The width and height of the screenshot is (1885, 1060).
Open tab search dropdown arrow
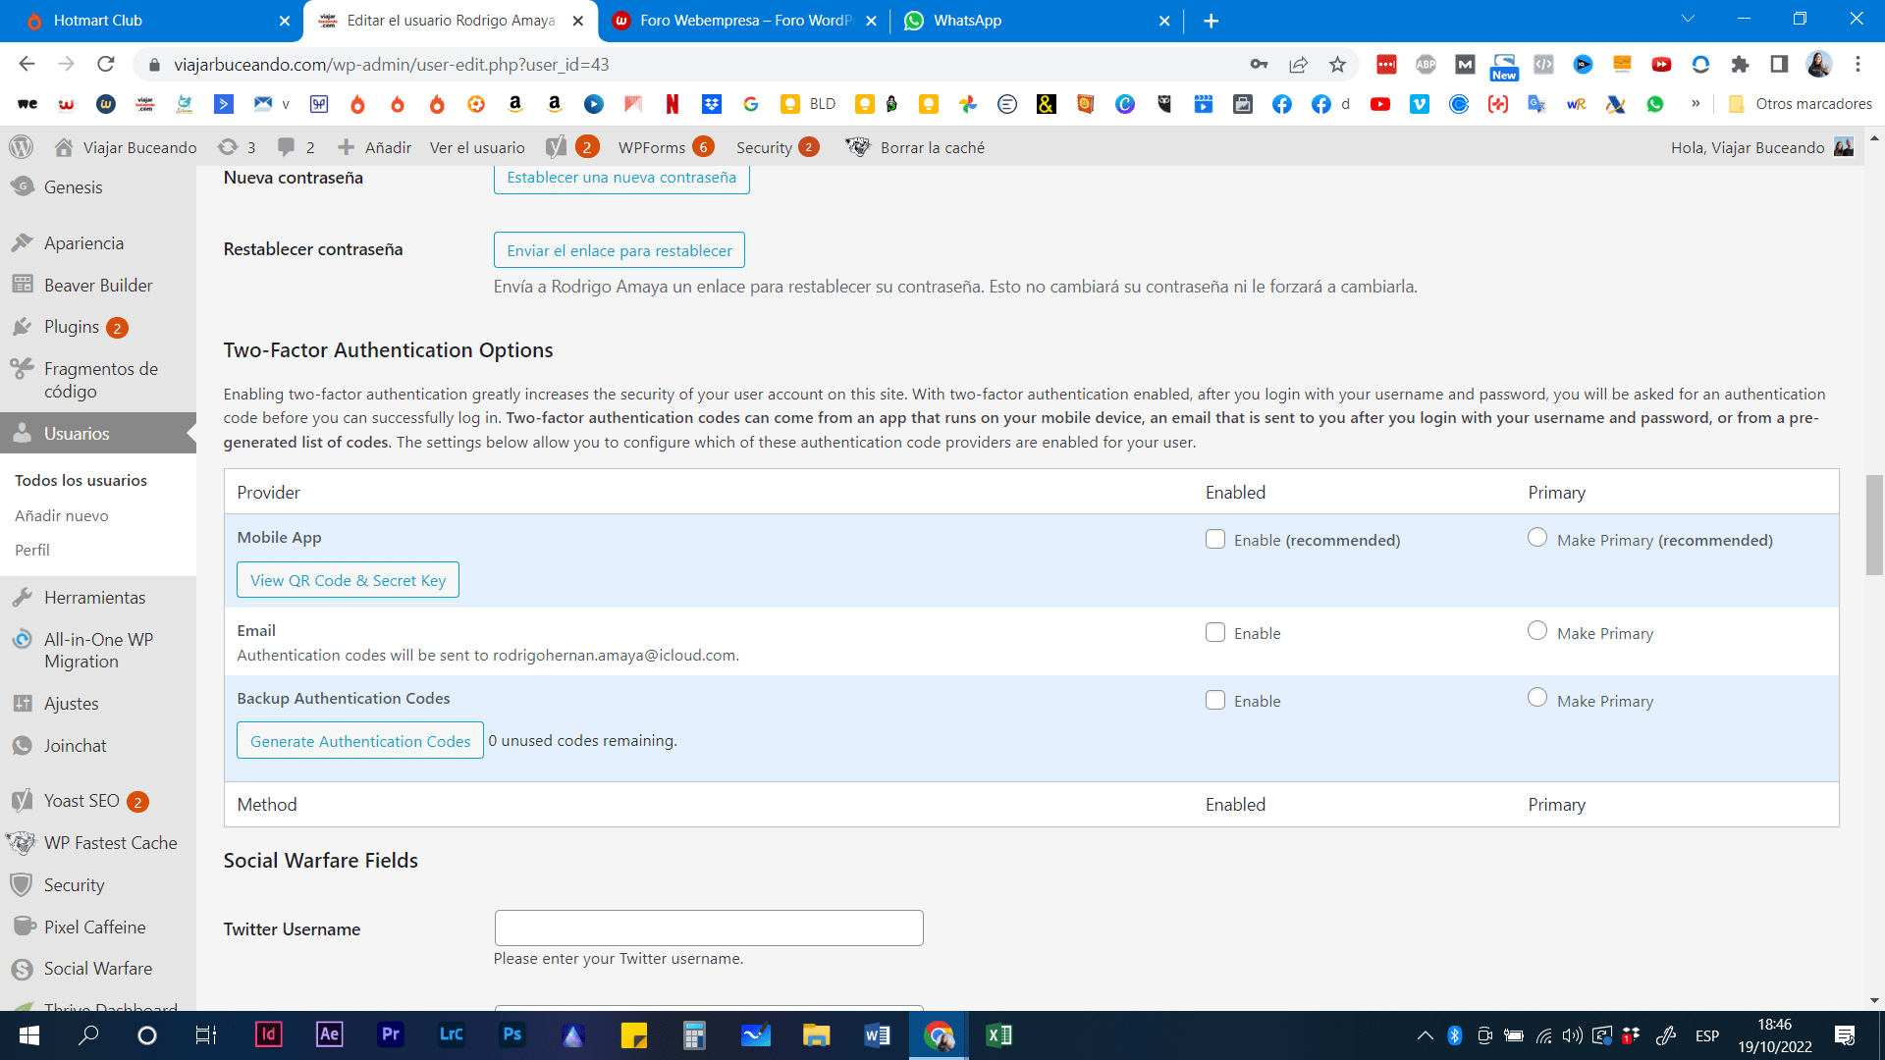point(1689,19)
